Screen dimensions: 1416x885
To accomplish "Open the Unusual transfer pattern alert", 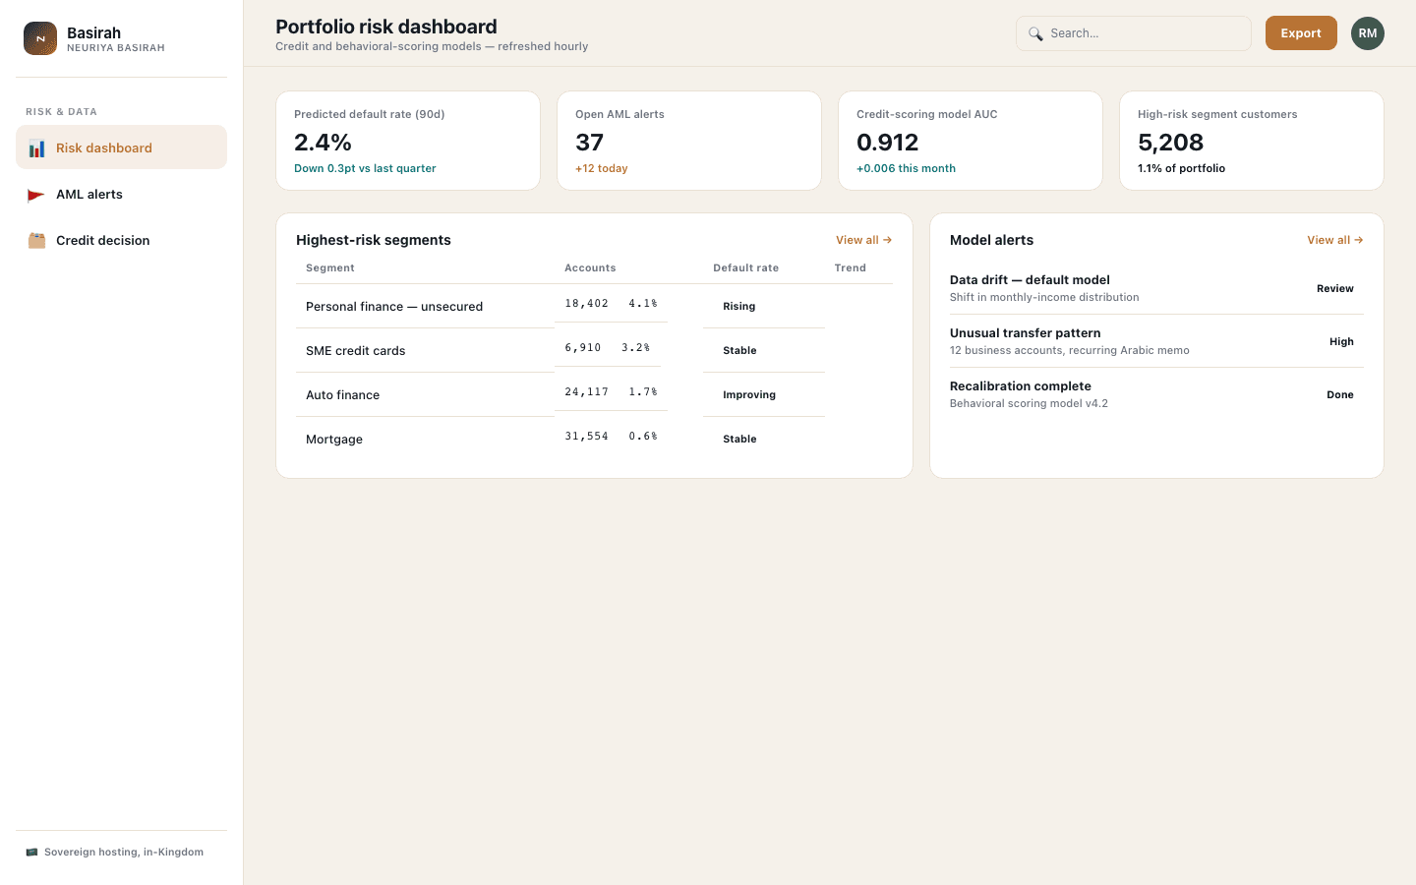I will (1156, 341).
